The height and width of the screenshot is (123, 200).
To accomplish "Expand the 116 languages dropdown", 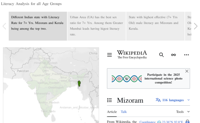I will point(173,100).
